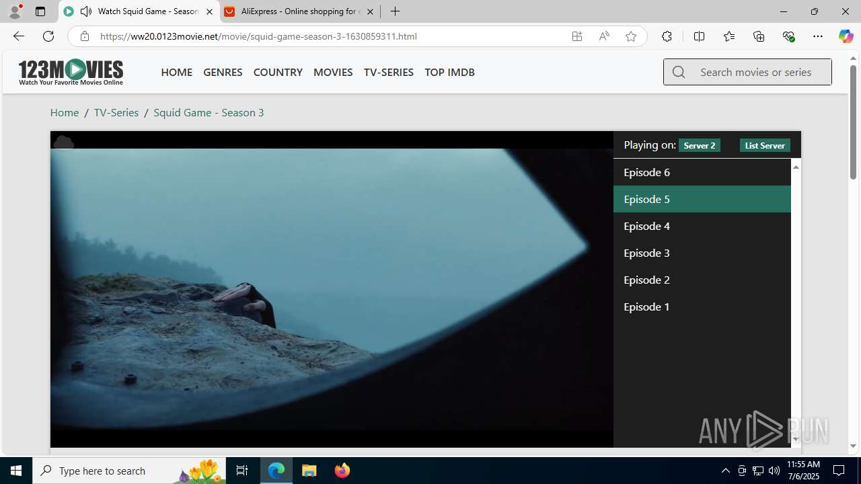This screenshot has width=861, height=484.
Task: Click the page scrollbar down arrow
Action: pyautogui.click(x=853, y=446)
